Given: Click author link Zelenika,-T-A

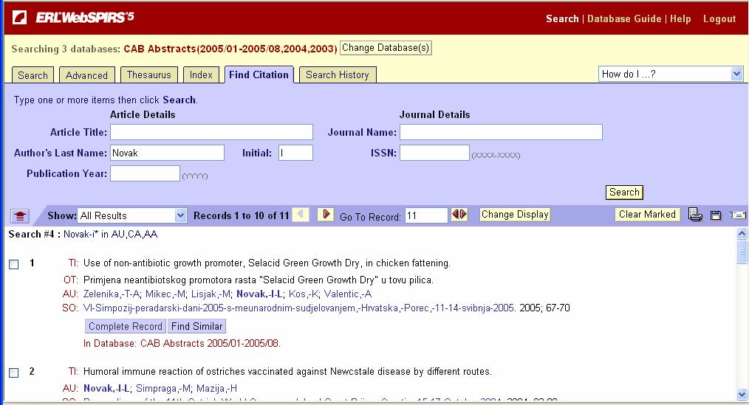Looking at the screenshot, I should tap(112, 294).
